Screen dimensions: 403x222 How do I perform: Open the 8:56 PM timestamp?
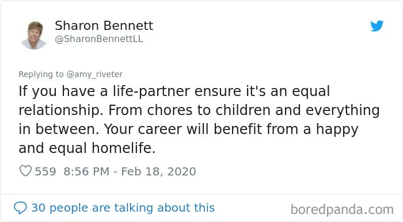86,171
